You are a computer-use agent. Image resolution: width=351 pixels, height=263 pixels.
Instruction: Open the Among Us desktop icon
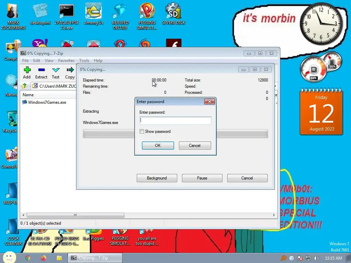pyautogui.click(x=93, y=14)
